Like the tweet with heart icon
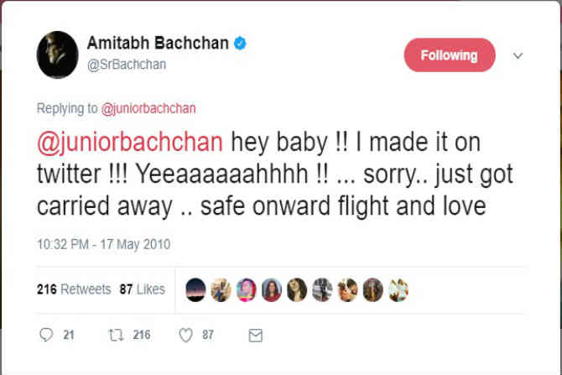This screenshot has height=375, width=562. point(185,335)
